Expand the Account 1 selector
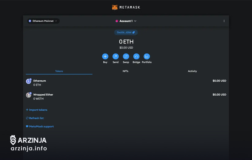The height and width of the screenshot is (160, 252). pyautogui.click(x=126, y=21)
